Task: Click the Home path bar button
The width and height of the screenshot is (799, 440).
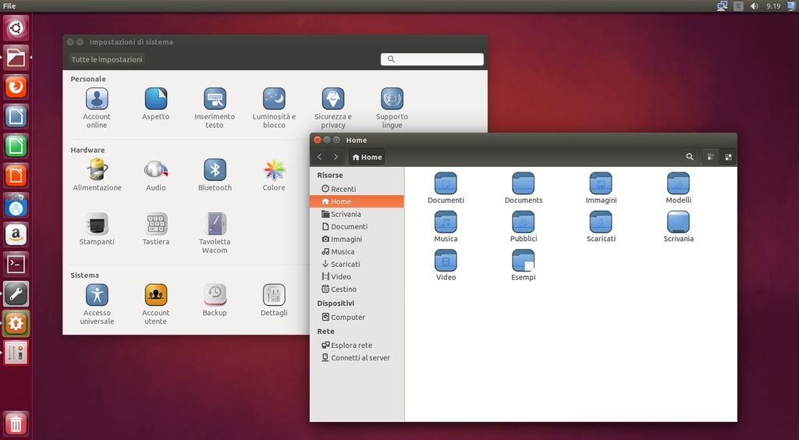Action: pos(367,157)
